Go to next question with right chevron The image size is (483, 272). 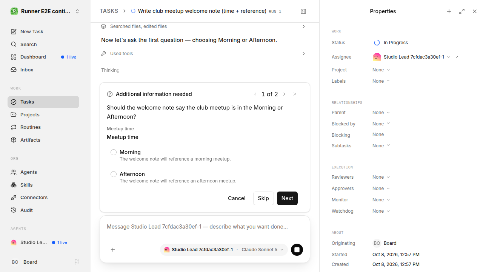(x=284, y=94)
